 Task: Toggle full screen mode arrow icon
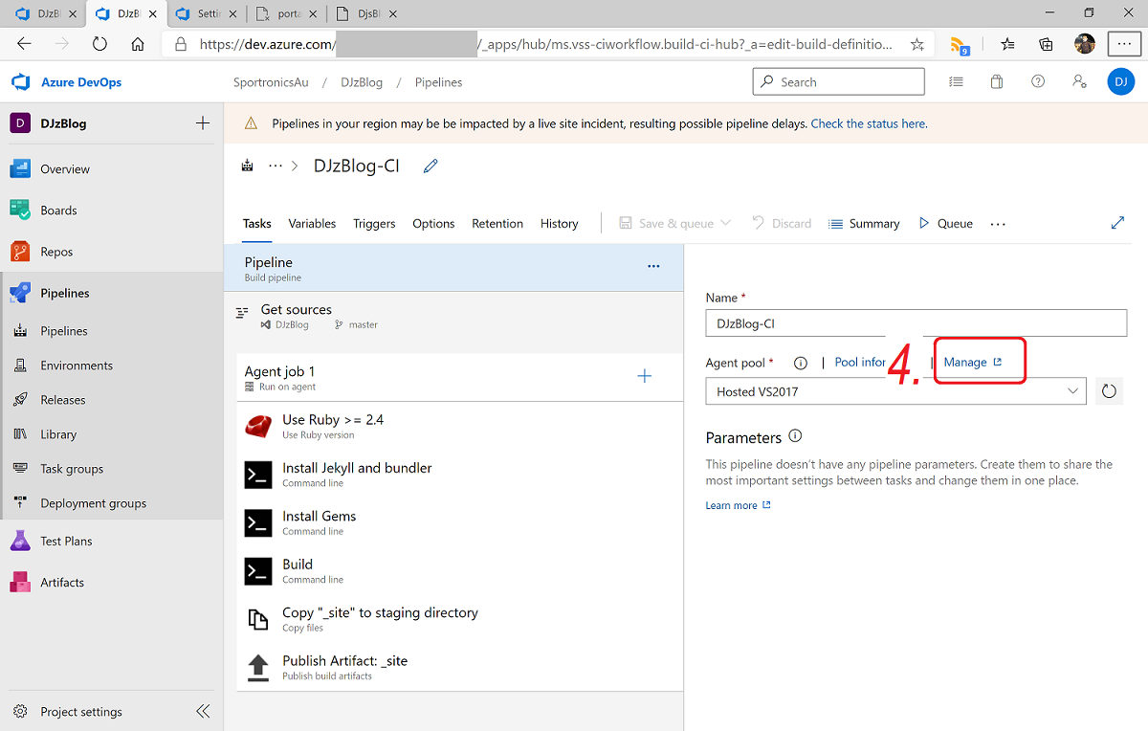[x=1117, y=223]
